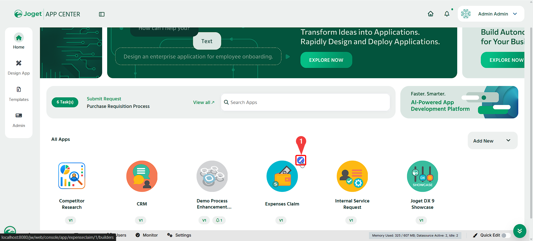Open Settings in the bottom admin bar
533x241 pixels.
(x=179, y=235)
